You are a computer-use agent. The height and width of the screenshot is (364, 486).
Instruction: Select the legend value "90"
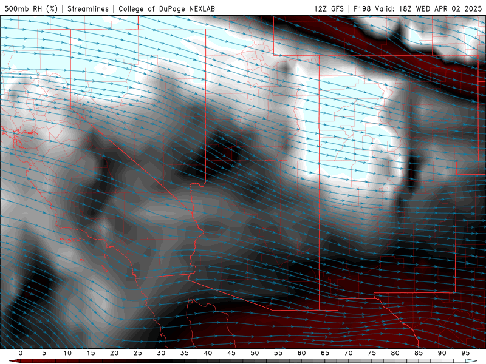pyautogui.click(x=442, y=353)
